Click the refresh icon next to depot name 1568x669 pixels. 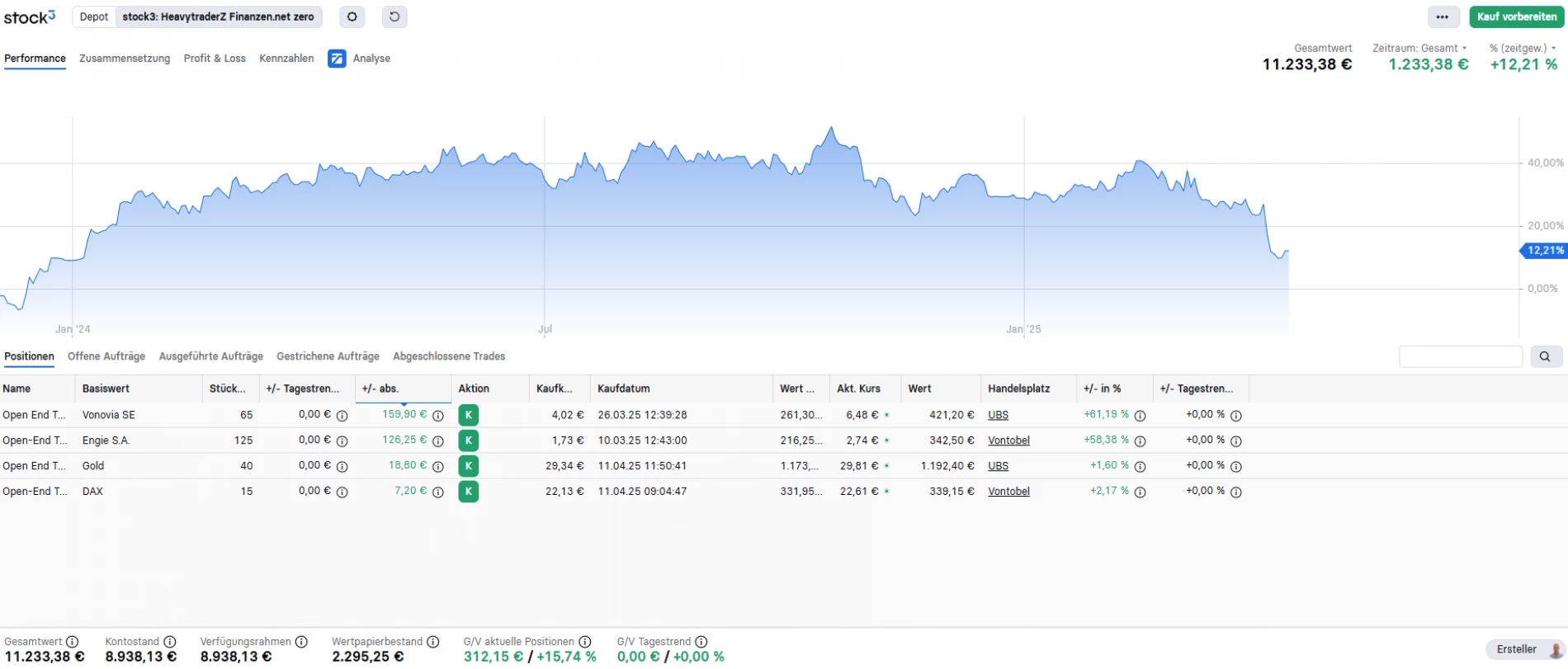pos(394,16)
